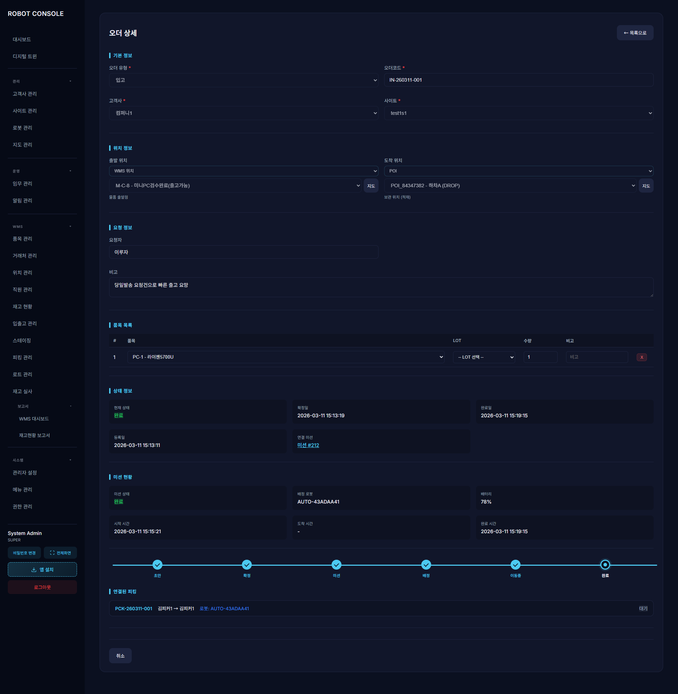Click the requester input field
This screenshot has width=678, height=694.
point(244,252)
